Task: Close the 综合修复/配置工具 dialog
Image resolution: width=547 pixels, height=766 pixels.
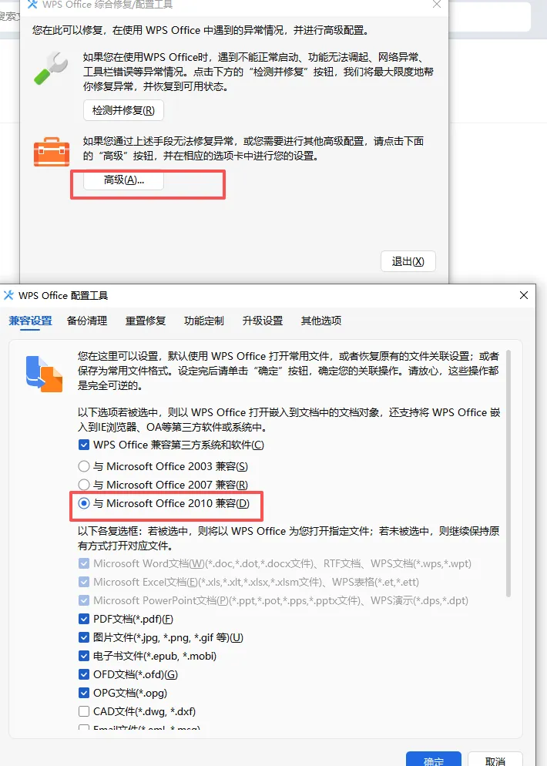Action: [x=437, y=5]
